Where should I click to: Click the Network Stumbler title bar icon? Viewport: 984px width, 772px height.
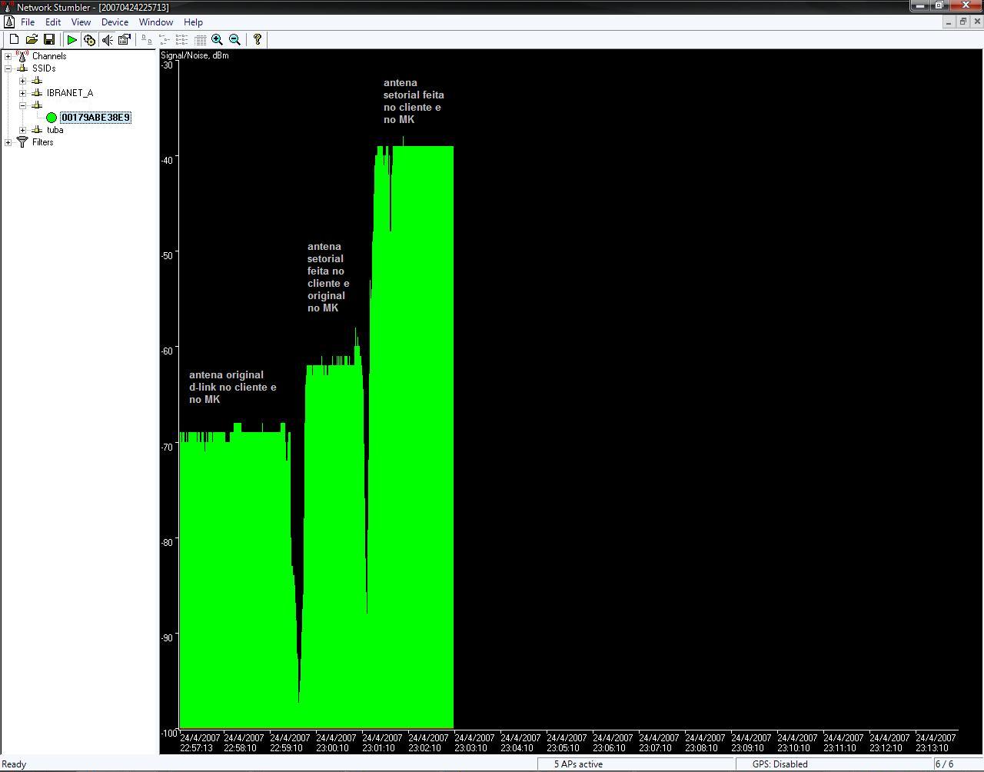coord(8,6)
